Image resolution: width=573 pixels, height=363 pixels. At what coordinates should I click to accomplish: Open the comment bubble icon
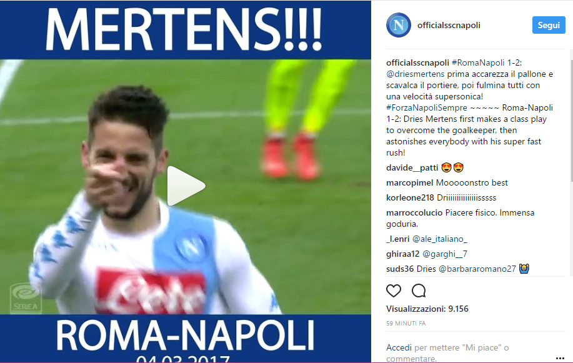pos(419,291)
